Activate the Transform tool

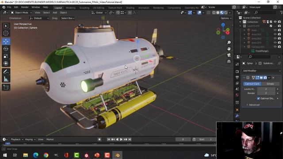coord(6,64)
